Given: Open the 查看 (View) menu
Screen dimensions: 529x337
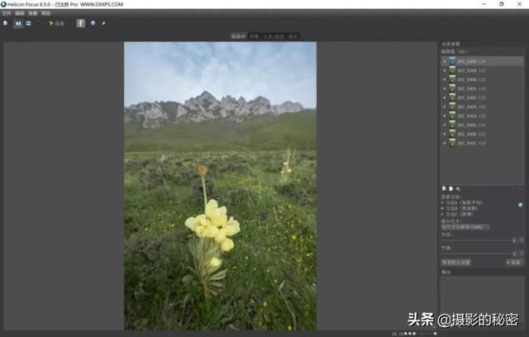Looking at the screenshot, I should pos(33,13).
